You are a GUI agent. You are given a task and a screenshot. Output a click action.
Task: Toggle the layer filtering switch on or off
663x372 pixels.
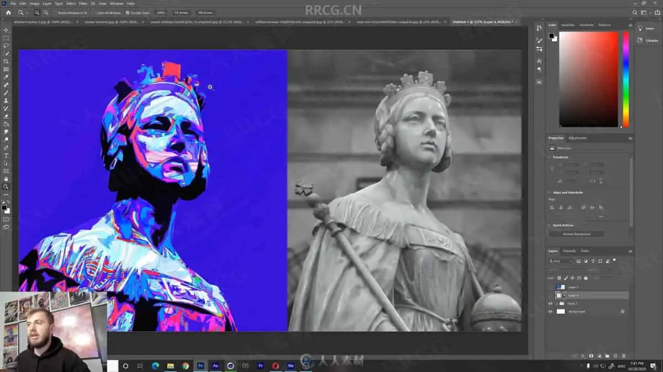click(x=614, y=260)
